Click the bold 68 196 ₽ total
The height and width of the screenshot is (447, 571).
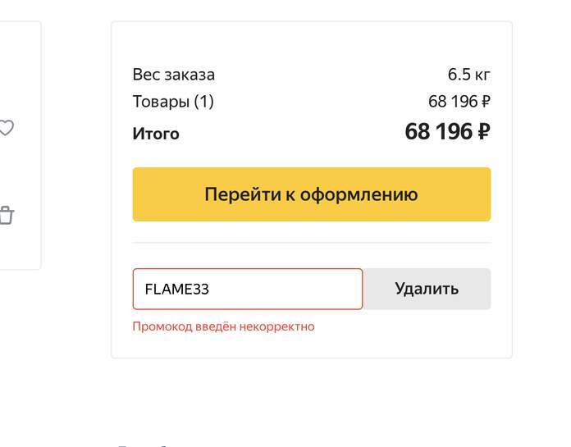(x=447, y=131)
